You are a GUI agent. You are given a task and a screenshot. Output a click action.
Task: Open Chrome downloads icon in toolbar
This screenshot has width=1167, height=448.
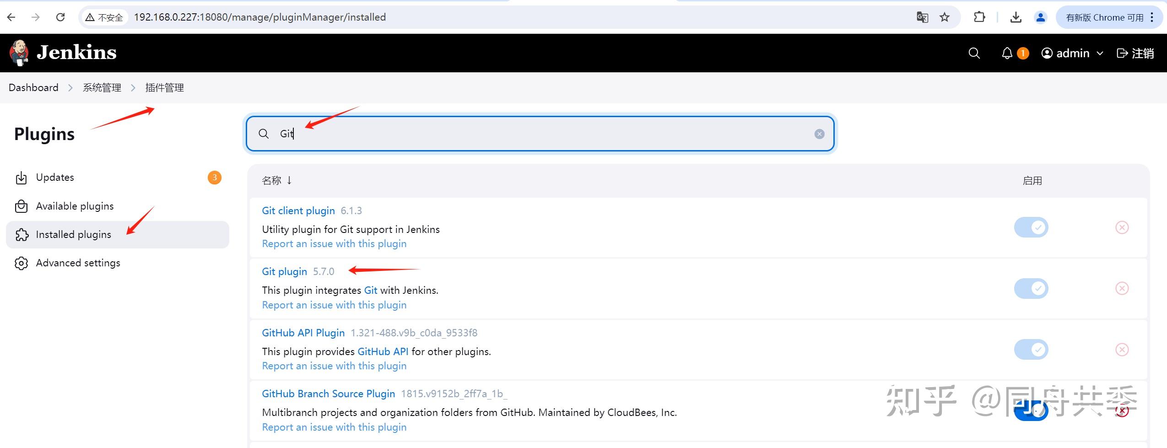pos(1016,17)
